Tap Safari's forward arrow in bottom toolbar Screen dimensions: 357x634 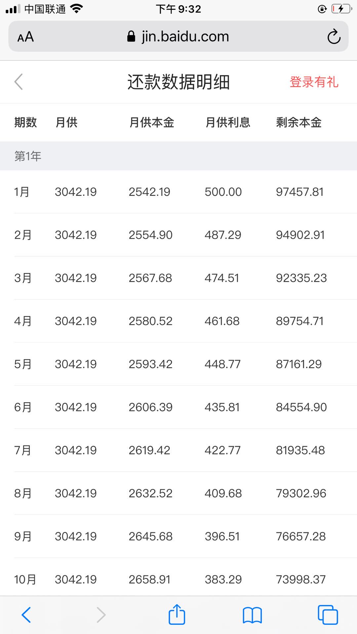point(101,615)
